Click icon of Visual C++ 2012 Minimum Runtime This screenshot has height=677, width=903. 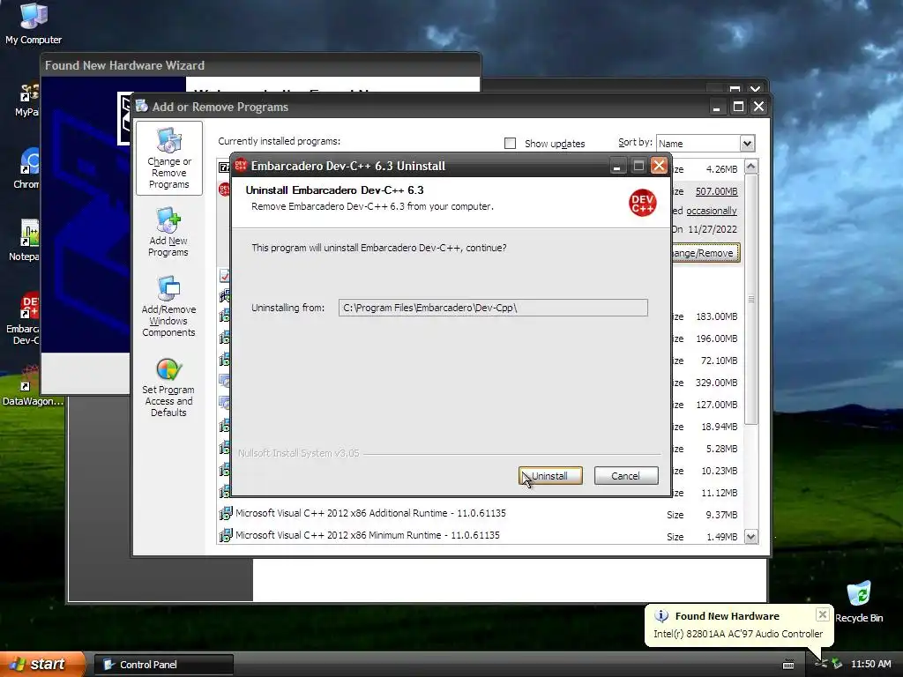point(226,535)
